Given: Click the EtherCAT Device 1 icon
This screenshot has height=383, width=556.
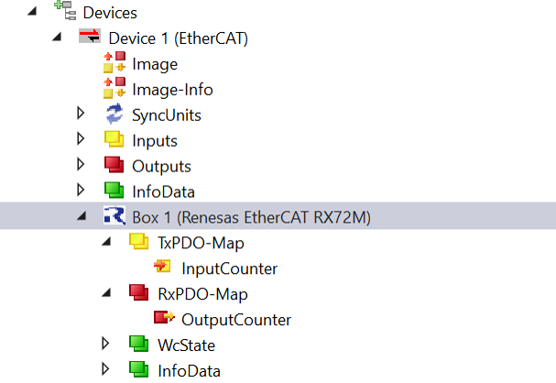Looking at the screenshot, I should pyautogui.click(x=90, y=36).
